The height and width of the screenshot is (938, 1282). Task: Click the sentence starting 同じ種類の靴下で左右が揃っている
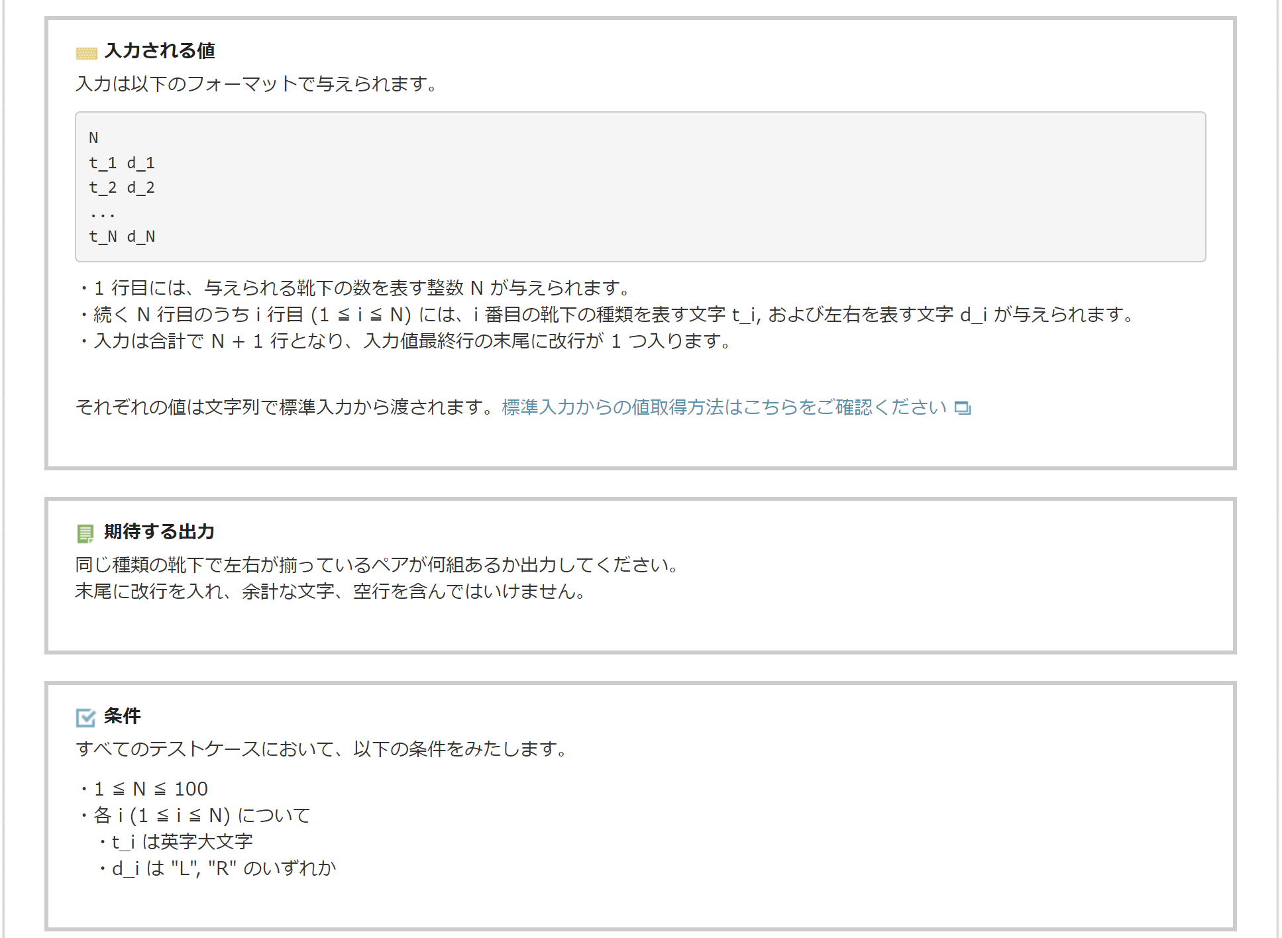(x=376, y=564)
